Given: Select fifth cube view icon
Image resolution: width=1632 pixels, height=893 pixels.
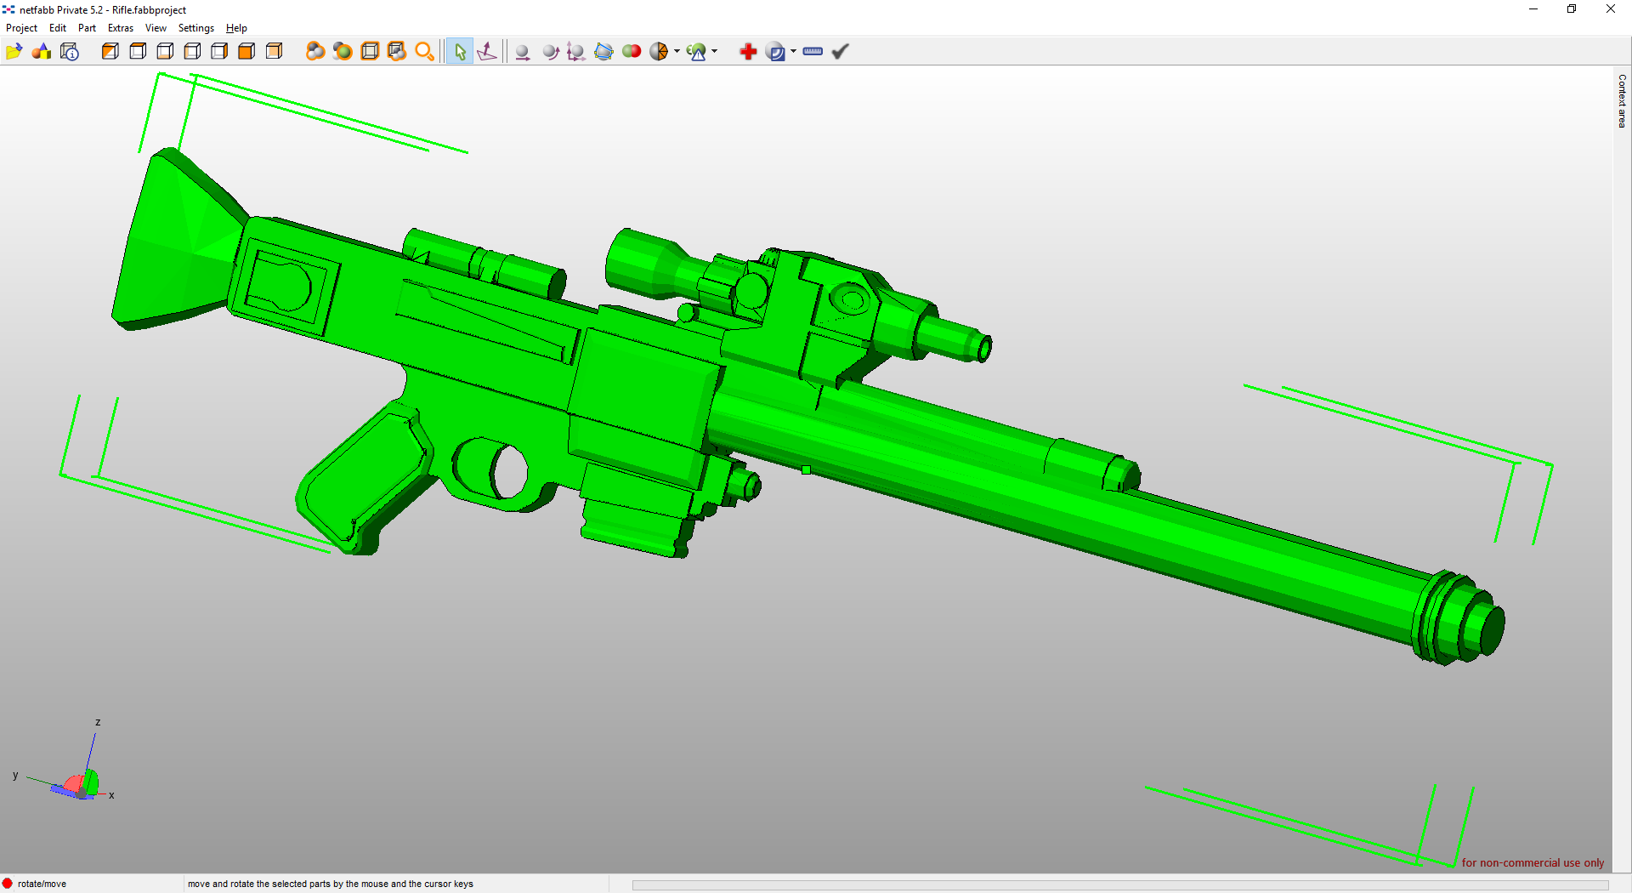Looking at the screenshot, I should (219, 52).
